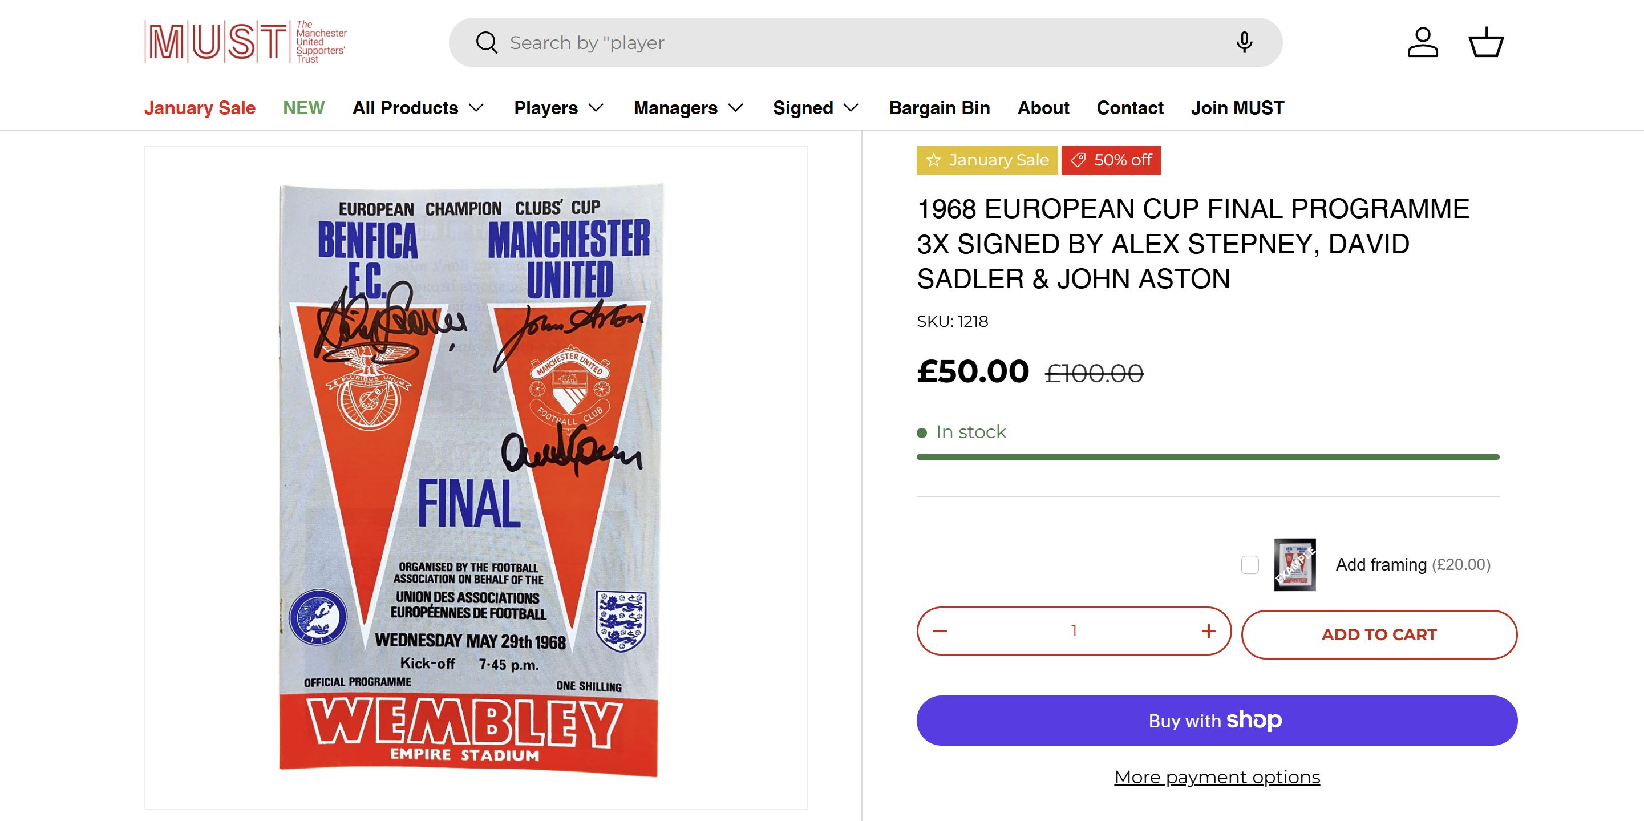
Task: Click the framing example thumbnail
Action: click(x=1294, y=564)
